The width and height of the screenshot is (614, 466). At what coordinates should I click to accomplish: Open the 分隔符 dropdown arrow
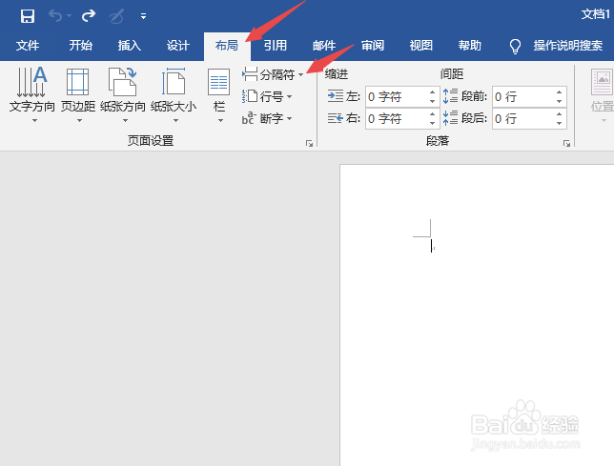pos(300,74)
